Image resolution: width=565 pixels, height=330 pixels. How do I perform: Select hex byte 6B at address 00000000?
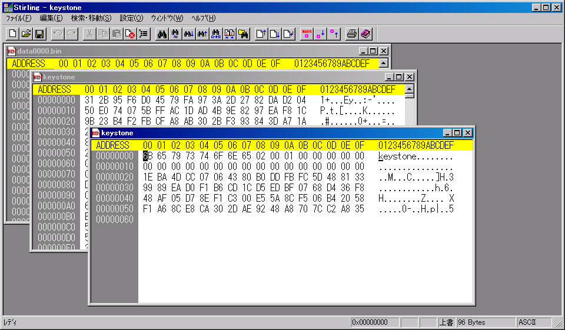tap(148, 156)
